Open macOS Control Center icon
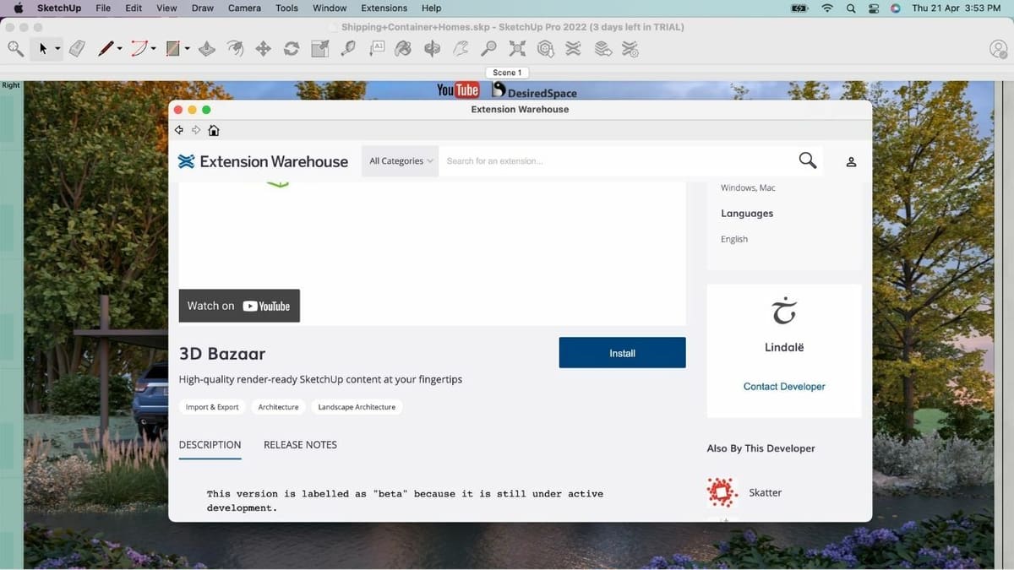 (x=874, y=8)
